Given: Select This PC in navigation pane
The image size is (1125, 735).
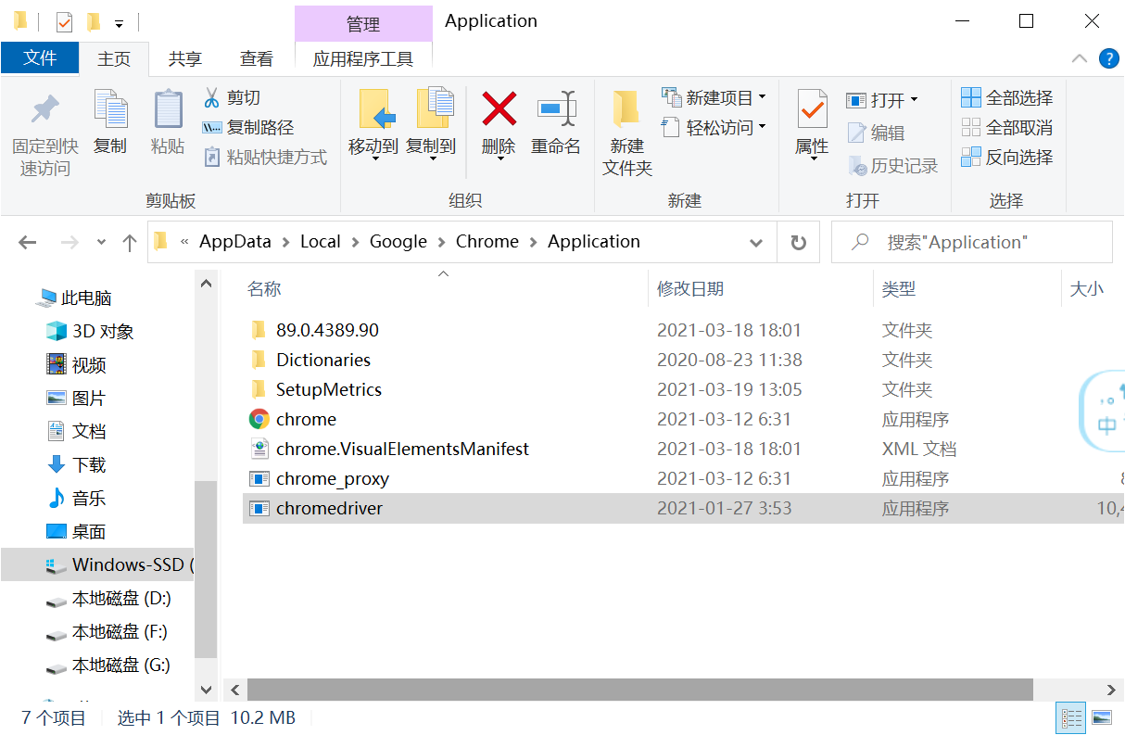Looking at the screenshot, I should click(74, 298).
